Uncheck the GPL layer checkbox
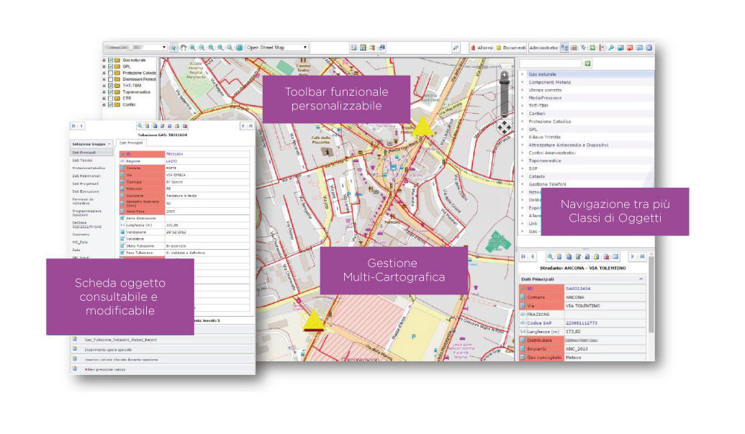Image resolution: width=745 pixels, height=434 pixels. tap(110, 67)
